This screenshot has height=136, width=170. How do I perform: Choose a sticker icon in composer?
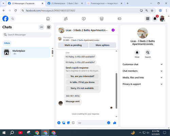coord(68,123)
